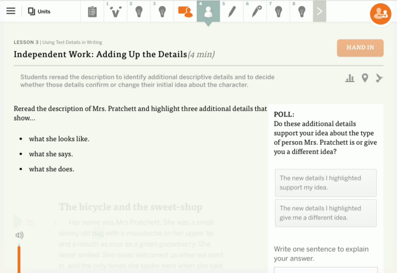The image size is (397, 273).
Task: Open the orange student sharing button
Action: tap(381, 14)
